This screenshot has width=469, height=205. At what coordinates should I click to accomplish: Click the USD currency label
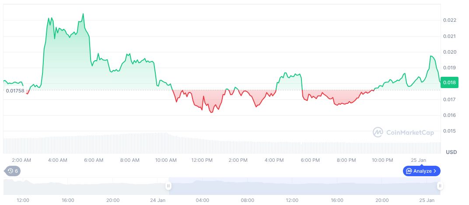(451, 152)
